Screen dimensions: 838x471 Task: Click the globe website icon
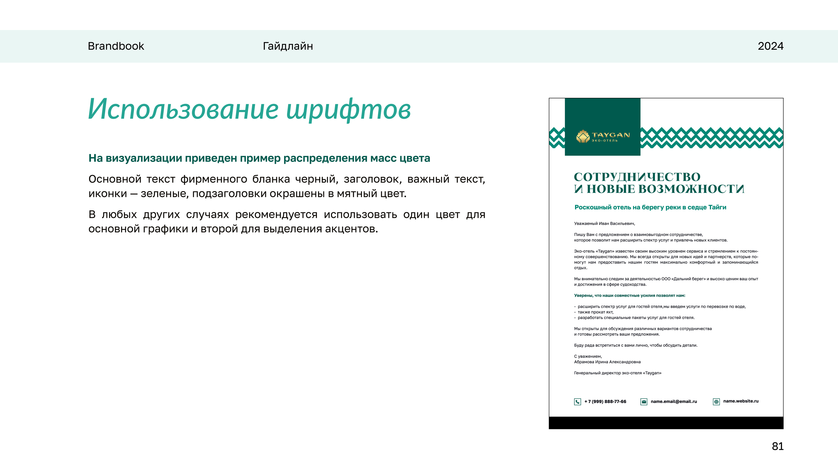point(716,402)
